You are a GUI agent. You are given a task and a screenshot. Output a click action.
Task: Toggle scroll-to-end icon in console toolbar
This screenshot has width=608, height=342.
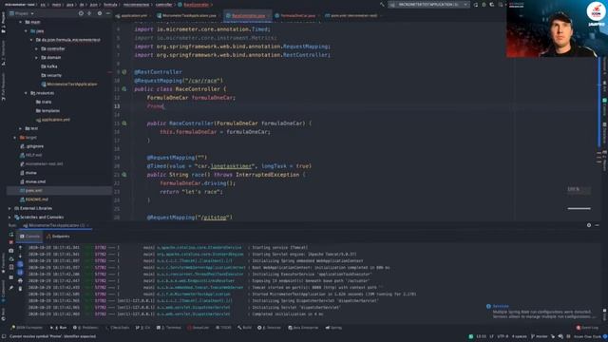[20, 273]
